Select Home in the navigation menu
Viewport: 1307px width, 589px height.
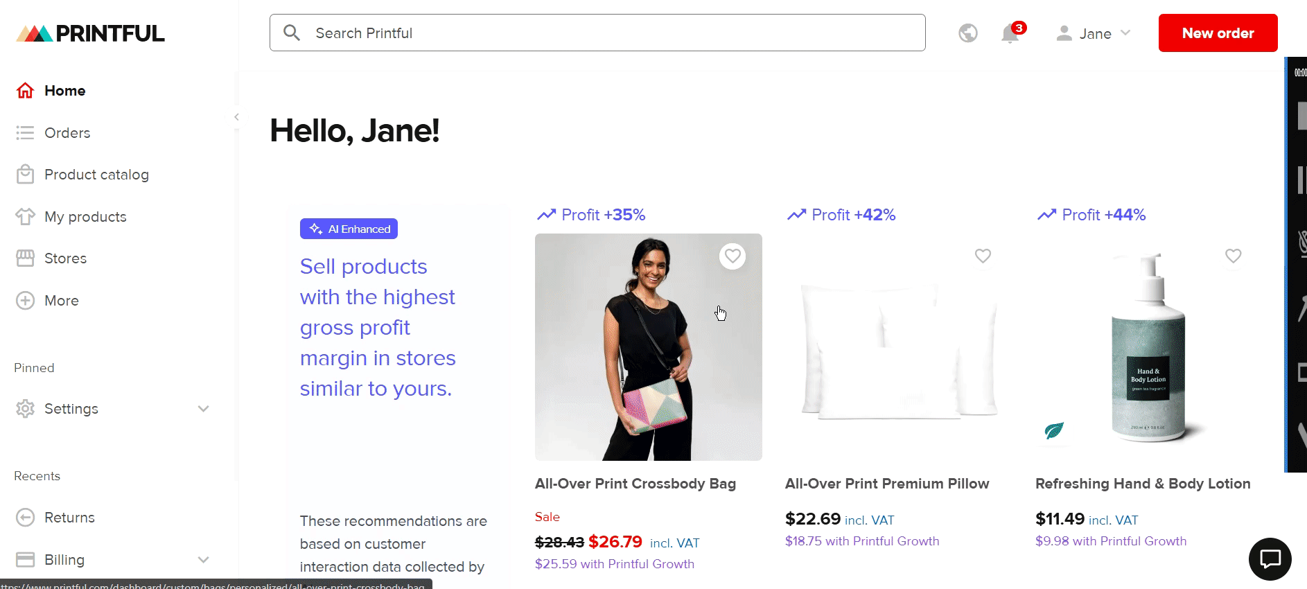pos(64,90)
